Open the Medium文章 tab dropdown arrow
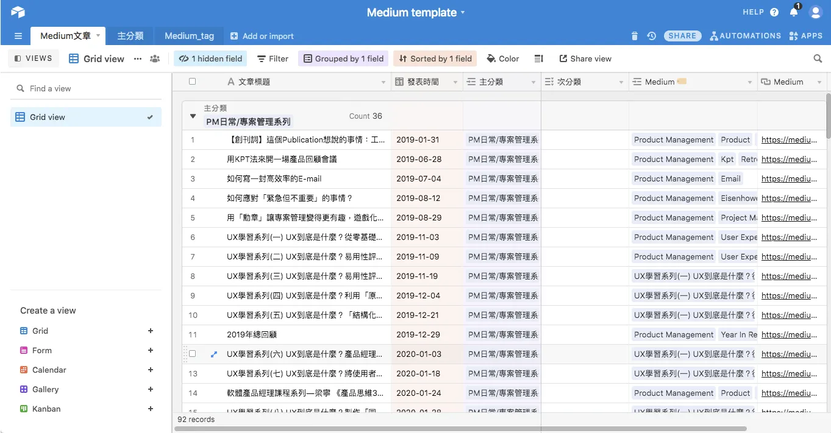 [98, 36]
